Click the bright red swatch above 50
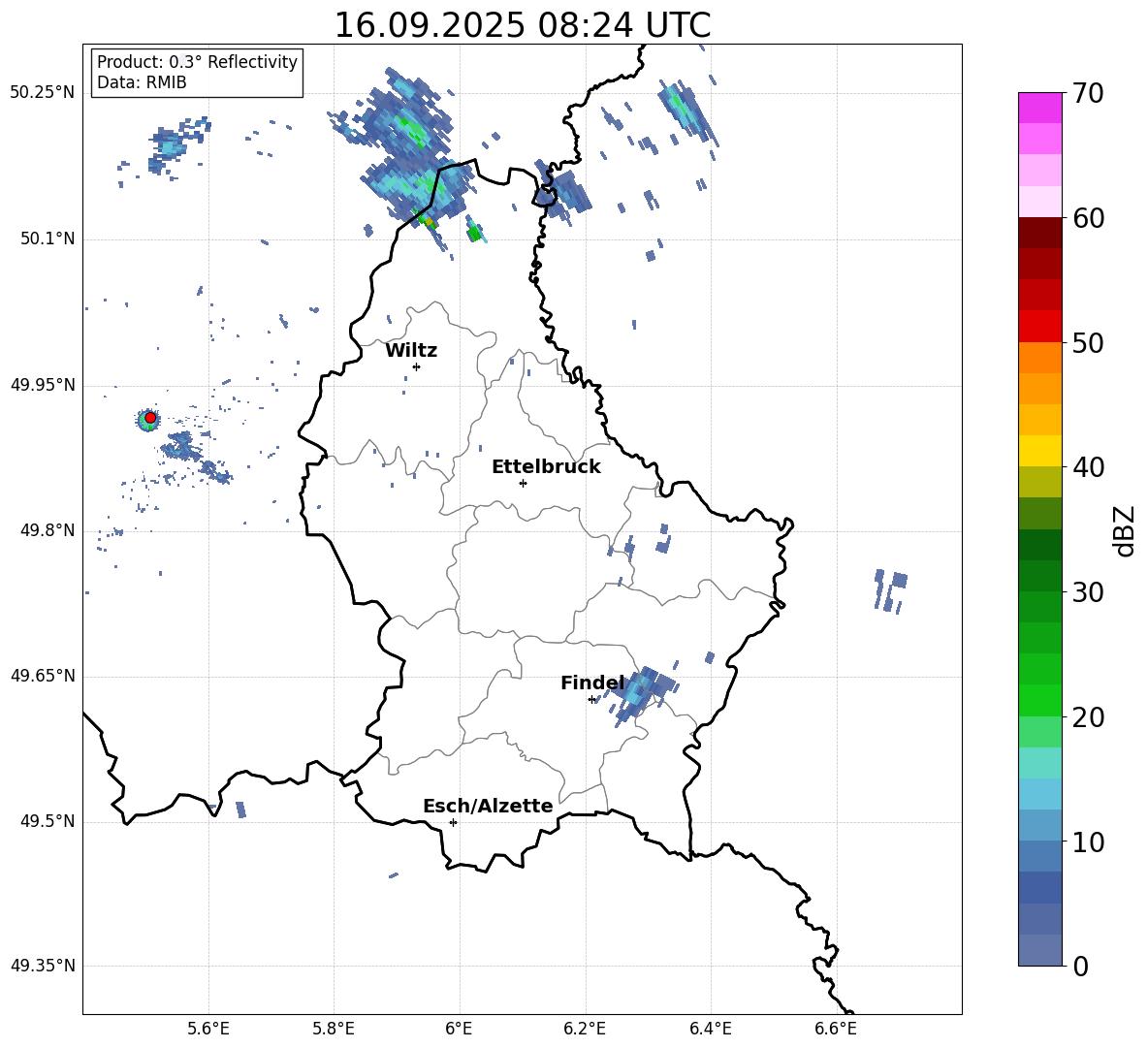The image size is (1148, 1048). [x=1040, y=327]
